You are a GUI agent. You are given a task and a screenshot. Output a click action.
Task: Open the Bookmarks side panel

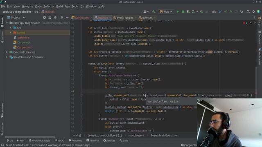pyautogui.click(x=2, y=110)
